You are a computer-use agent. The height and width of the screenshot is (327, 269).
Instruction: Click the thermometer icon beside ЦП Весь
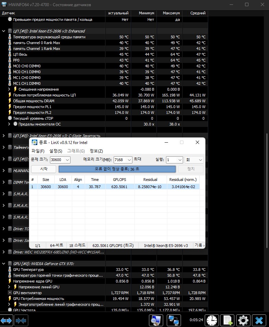coord(10,54)
